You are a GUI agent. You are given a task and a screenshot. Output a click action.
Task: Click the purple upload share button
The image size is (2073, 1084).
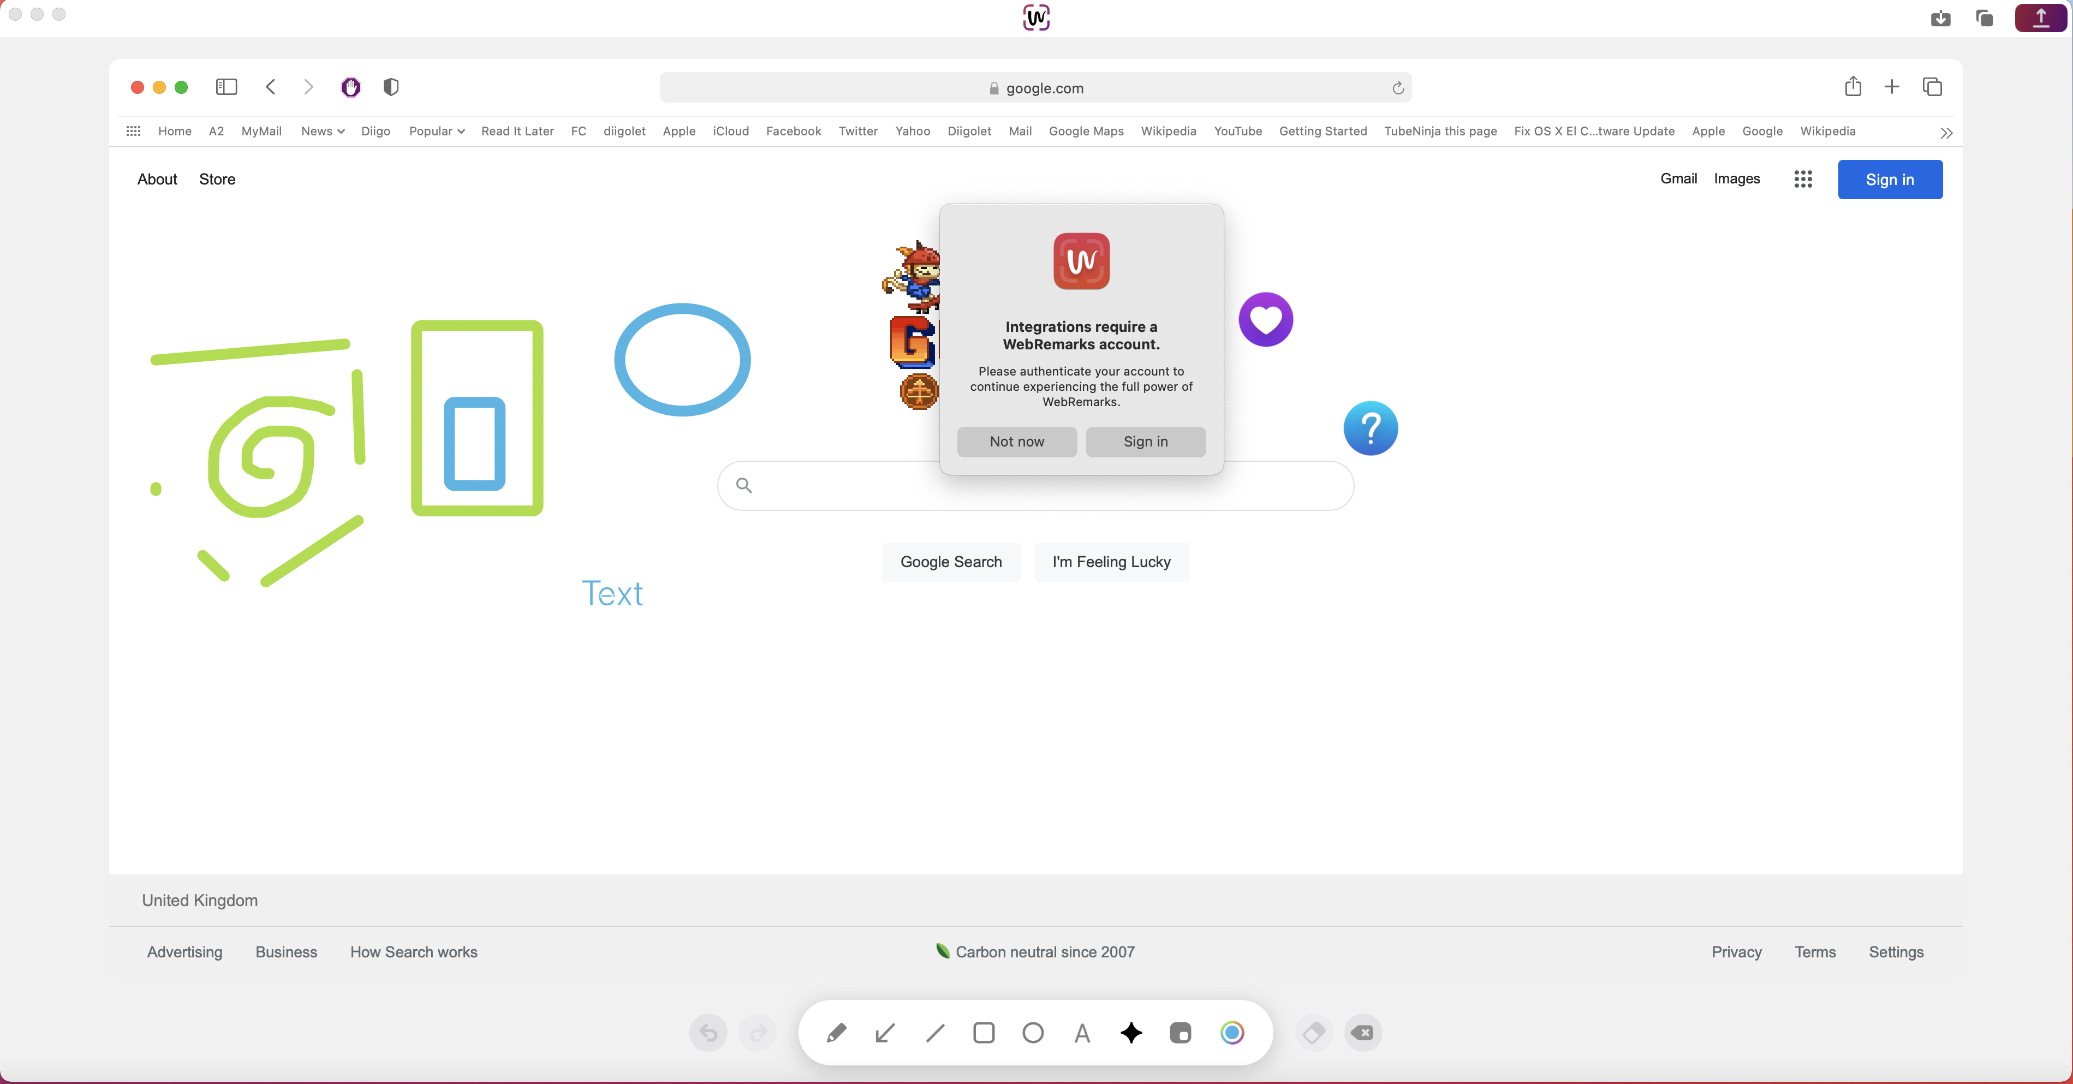coord(2041,17)
